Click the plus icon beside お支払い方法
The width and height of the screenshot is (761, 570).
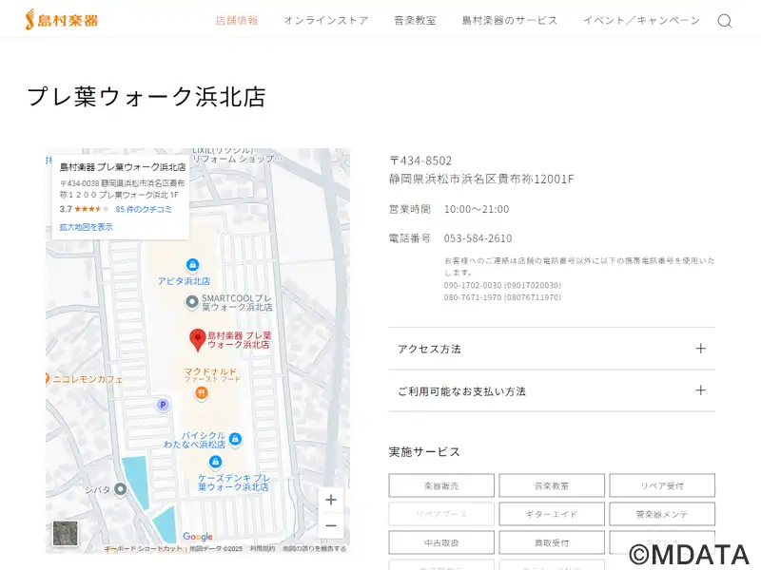click(x=700, y=390)
